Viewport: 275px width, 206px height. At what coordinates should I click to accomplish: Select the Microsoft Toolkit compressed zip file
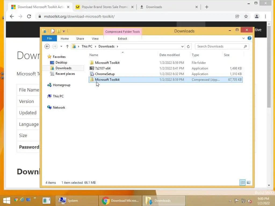166,79
